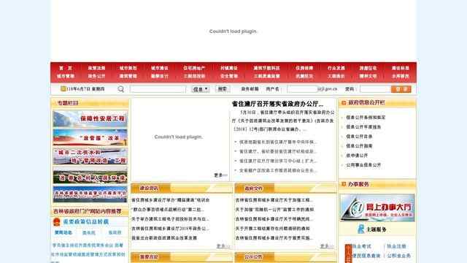Open the 政务公开 menu item
467x263 pixels.
pyautogui.click(x=96, y=76)
